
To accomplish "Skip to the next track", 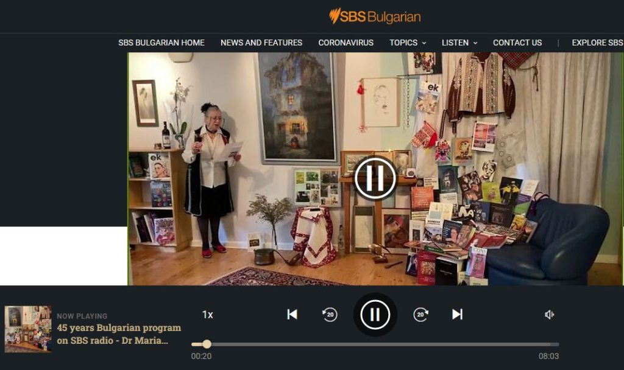I will point(457,315).
